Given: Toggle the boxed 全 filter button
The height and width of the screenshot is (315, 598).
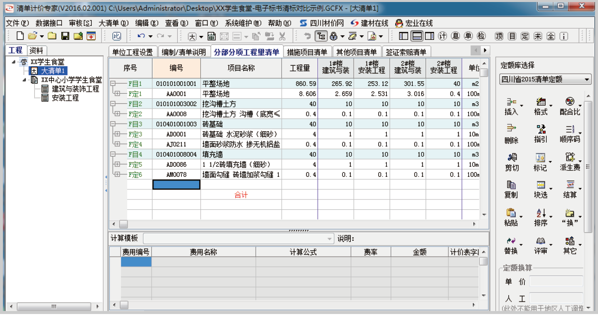Looking at the screenshot, I should pyautogui.click(x=550, y=36).
